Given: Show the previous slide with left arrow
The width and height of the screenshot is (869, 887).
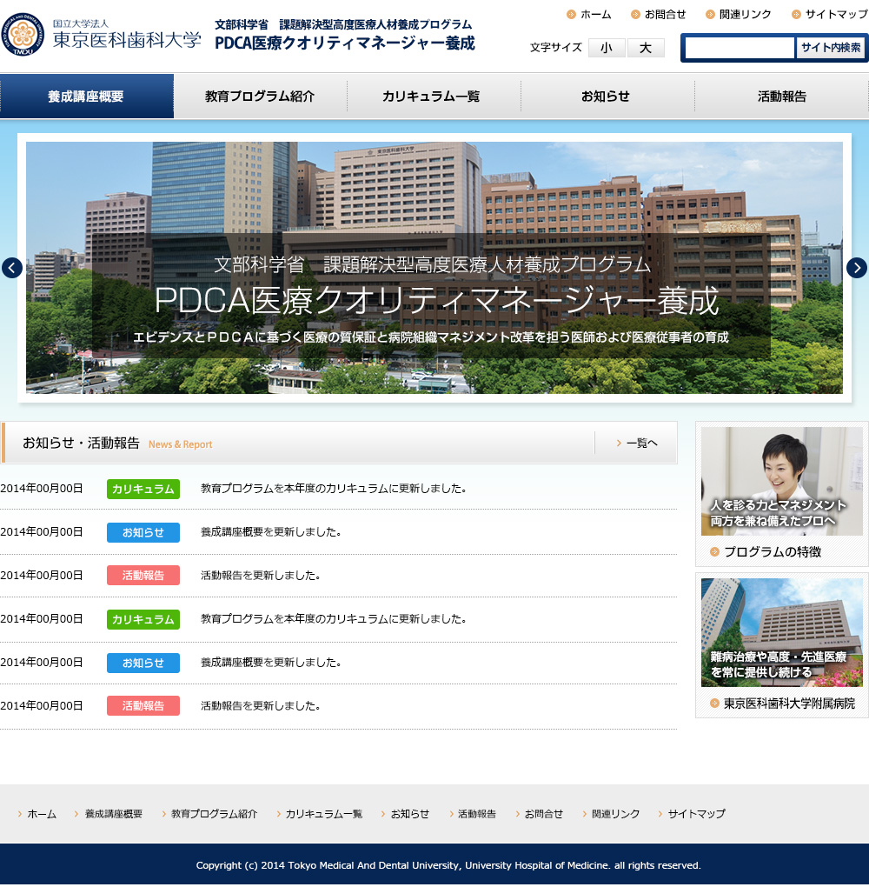Looking at the screenshot, I should (x=11, y=268).
